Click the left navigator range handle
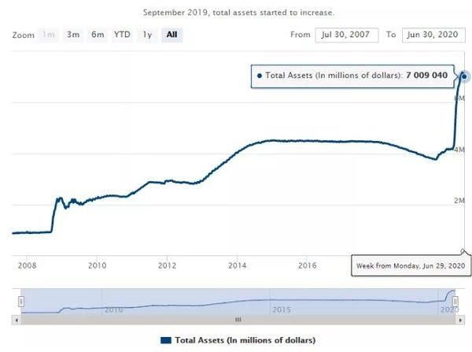This screenshot has width=472, height=352. pos(21,301)
